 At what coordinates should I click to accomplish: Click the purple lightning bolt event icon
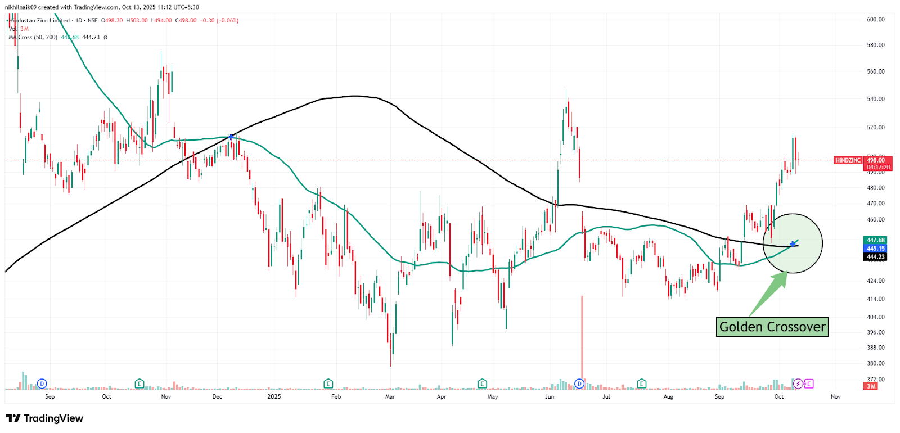(798, 384)
